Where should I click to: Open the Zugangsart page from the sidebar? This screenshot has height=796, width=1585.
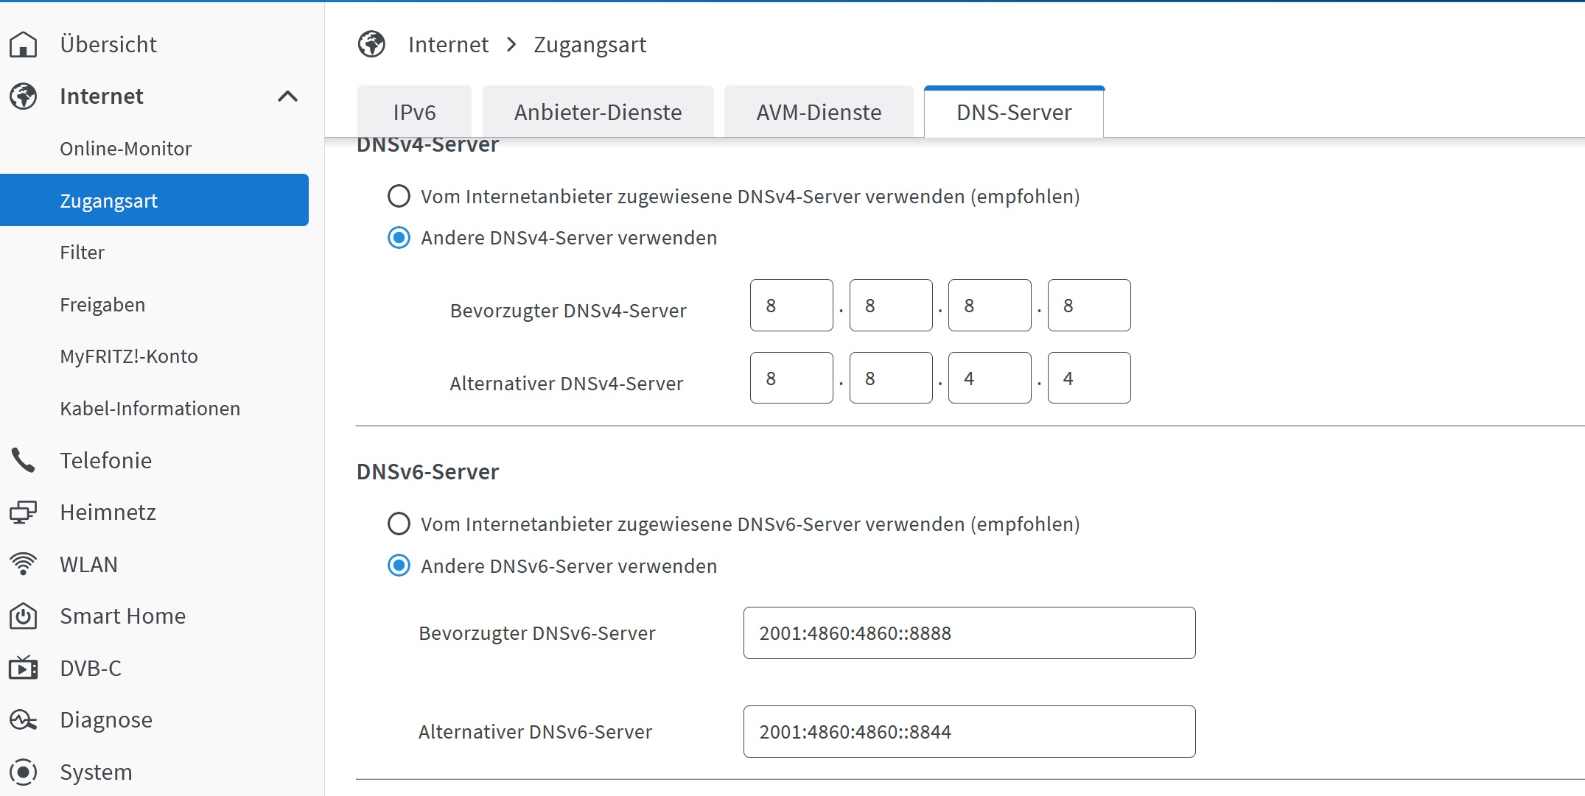pos(108,200)
